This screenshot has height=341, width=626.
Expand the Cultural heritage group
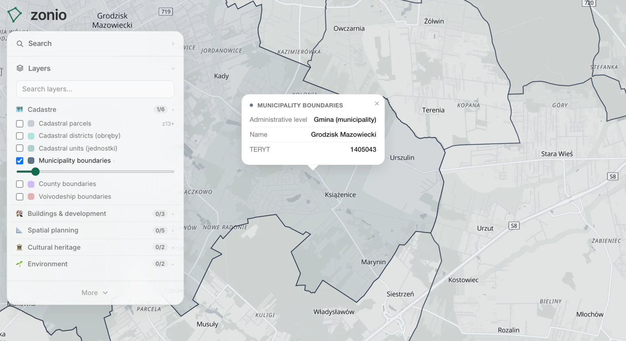click(173, 248)
